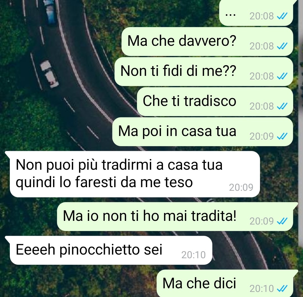
Task: Tap read ticks on "Ma io non ti ho mai tradita!"
Action: pyautogui.click(x=282, y=221)
